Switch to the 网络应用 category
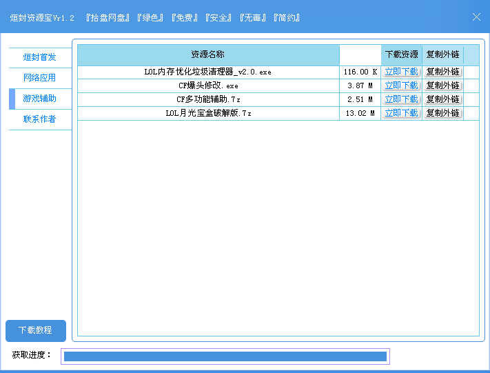The width and height of the screenshot is (490, 373). point(40,78)
